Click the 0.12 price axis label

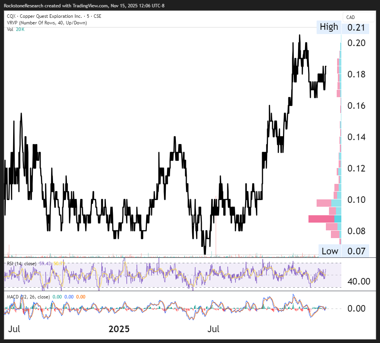tap(356, 168)
